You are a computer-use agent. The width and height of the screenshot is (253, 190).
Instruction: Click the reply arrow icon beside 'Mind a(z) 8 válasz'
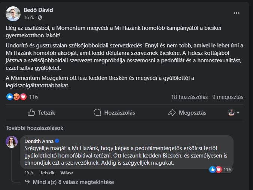27,182
